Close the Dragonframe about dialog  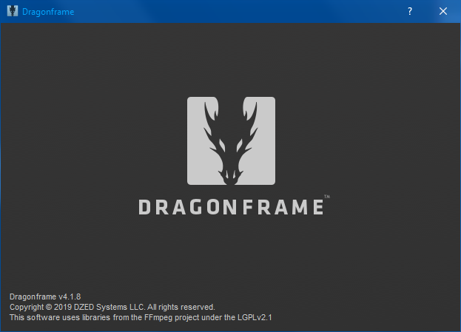[443, 11]
